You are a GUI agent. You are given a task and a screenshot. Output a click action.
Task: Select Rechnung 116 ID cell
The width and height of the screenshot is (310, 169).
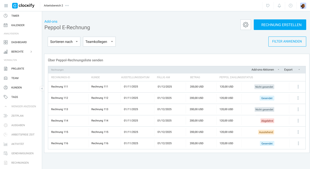[60, 143]
